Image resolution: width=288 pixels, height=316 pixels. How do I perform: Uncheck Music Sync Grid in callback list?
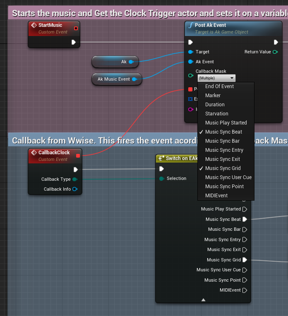tap(223, 168)
